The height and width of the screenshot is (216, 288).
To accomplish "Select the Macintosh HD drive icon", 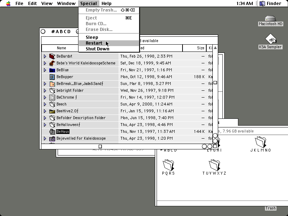I will tap(270, 18).
